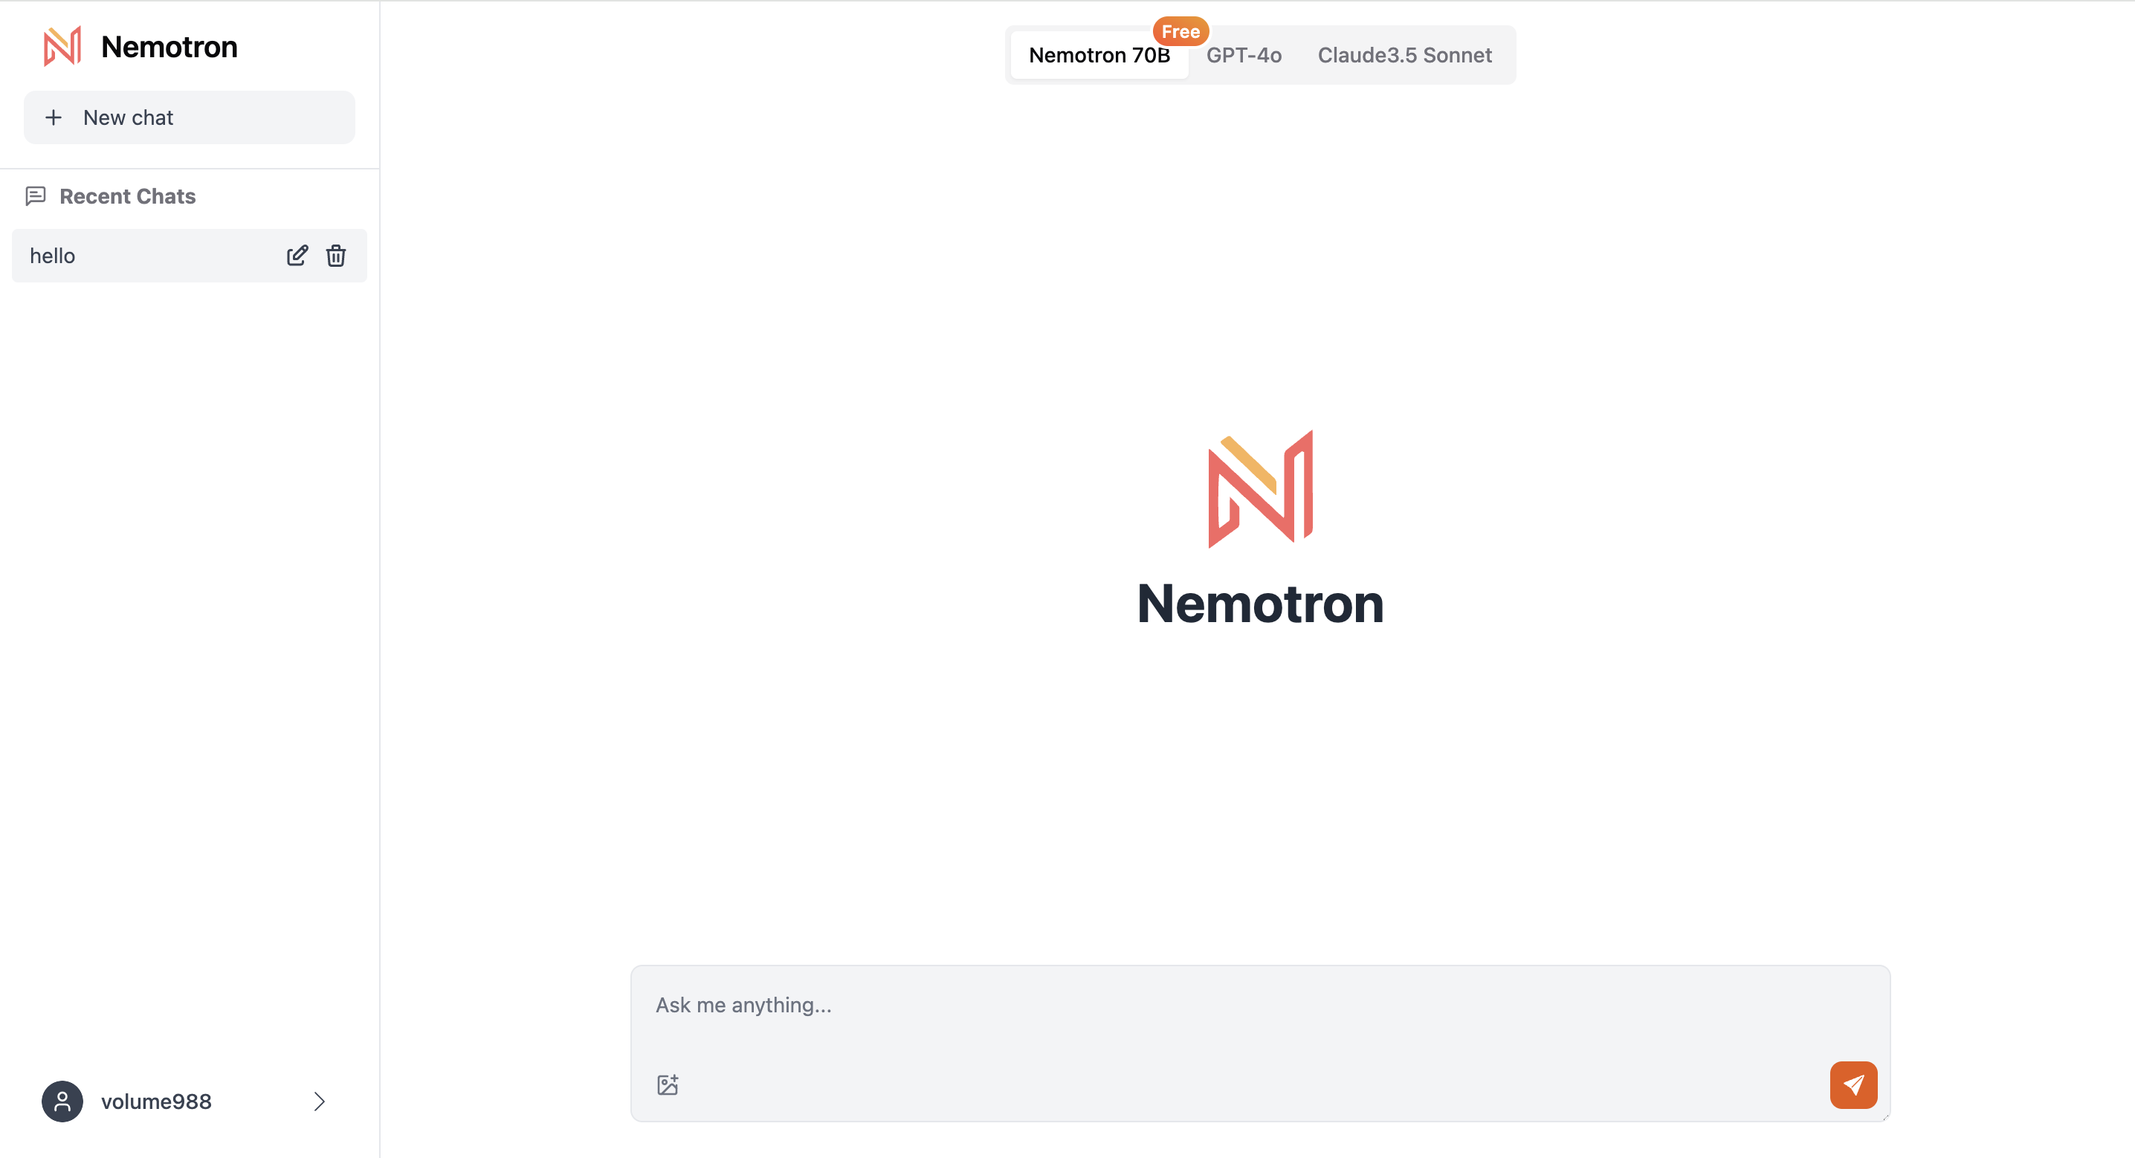This screenshot has height=1158, width=2135.
Task: Click the Ask me anything input field
Action: click(x=1261, y=1004)
